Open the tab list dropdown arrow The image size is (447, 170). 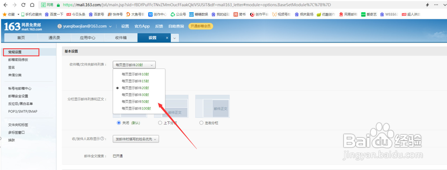(x=174, y=38)
